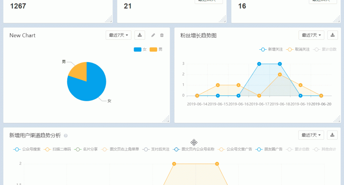Expand 最近7天 range for 新增用户渠道趋势分析
This screenshot has width=344, height=185.
point(311,135)
